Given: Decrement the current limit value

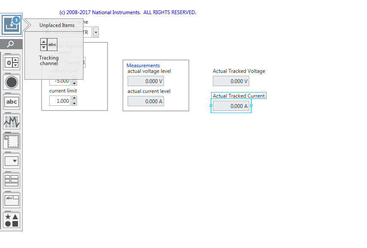Looking at the screenshot, I should (74, 103).
